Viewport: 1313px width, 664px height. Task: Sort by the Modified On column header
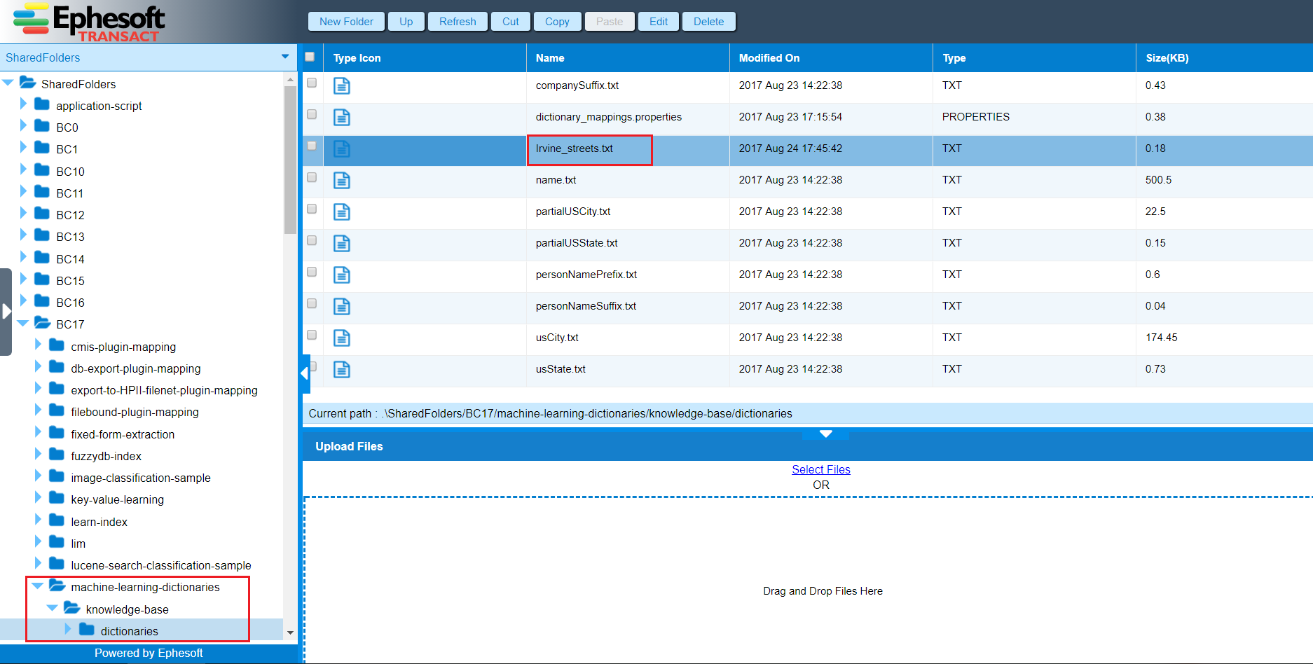(831, 58)
